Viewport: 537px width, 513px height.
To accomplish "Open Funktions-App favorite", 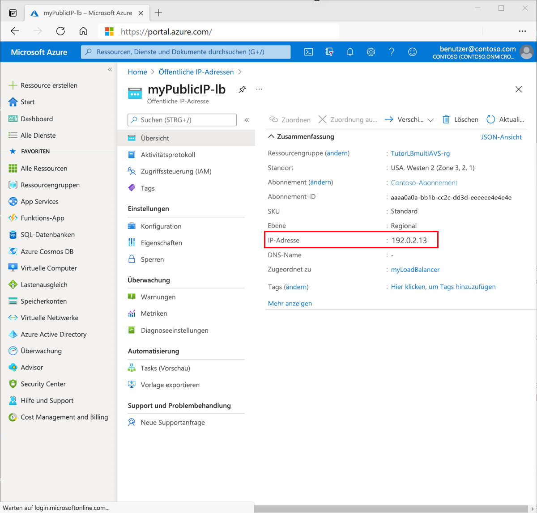I will click(x=36, y=218).
